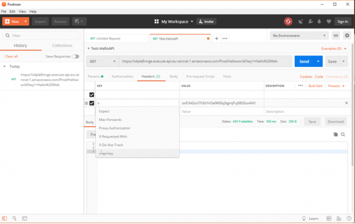This screenshot has width=355, height=224.
Task: Open the Edit menu
Action: pos(12,12)
